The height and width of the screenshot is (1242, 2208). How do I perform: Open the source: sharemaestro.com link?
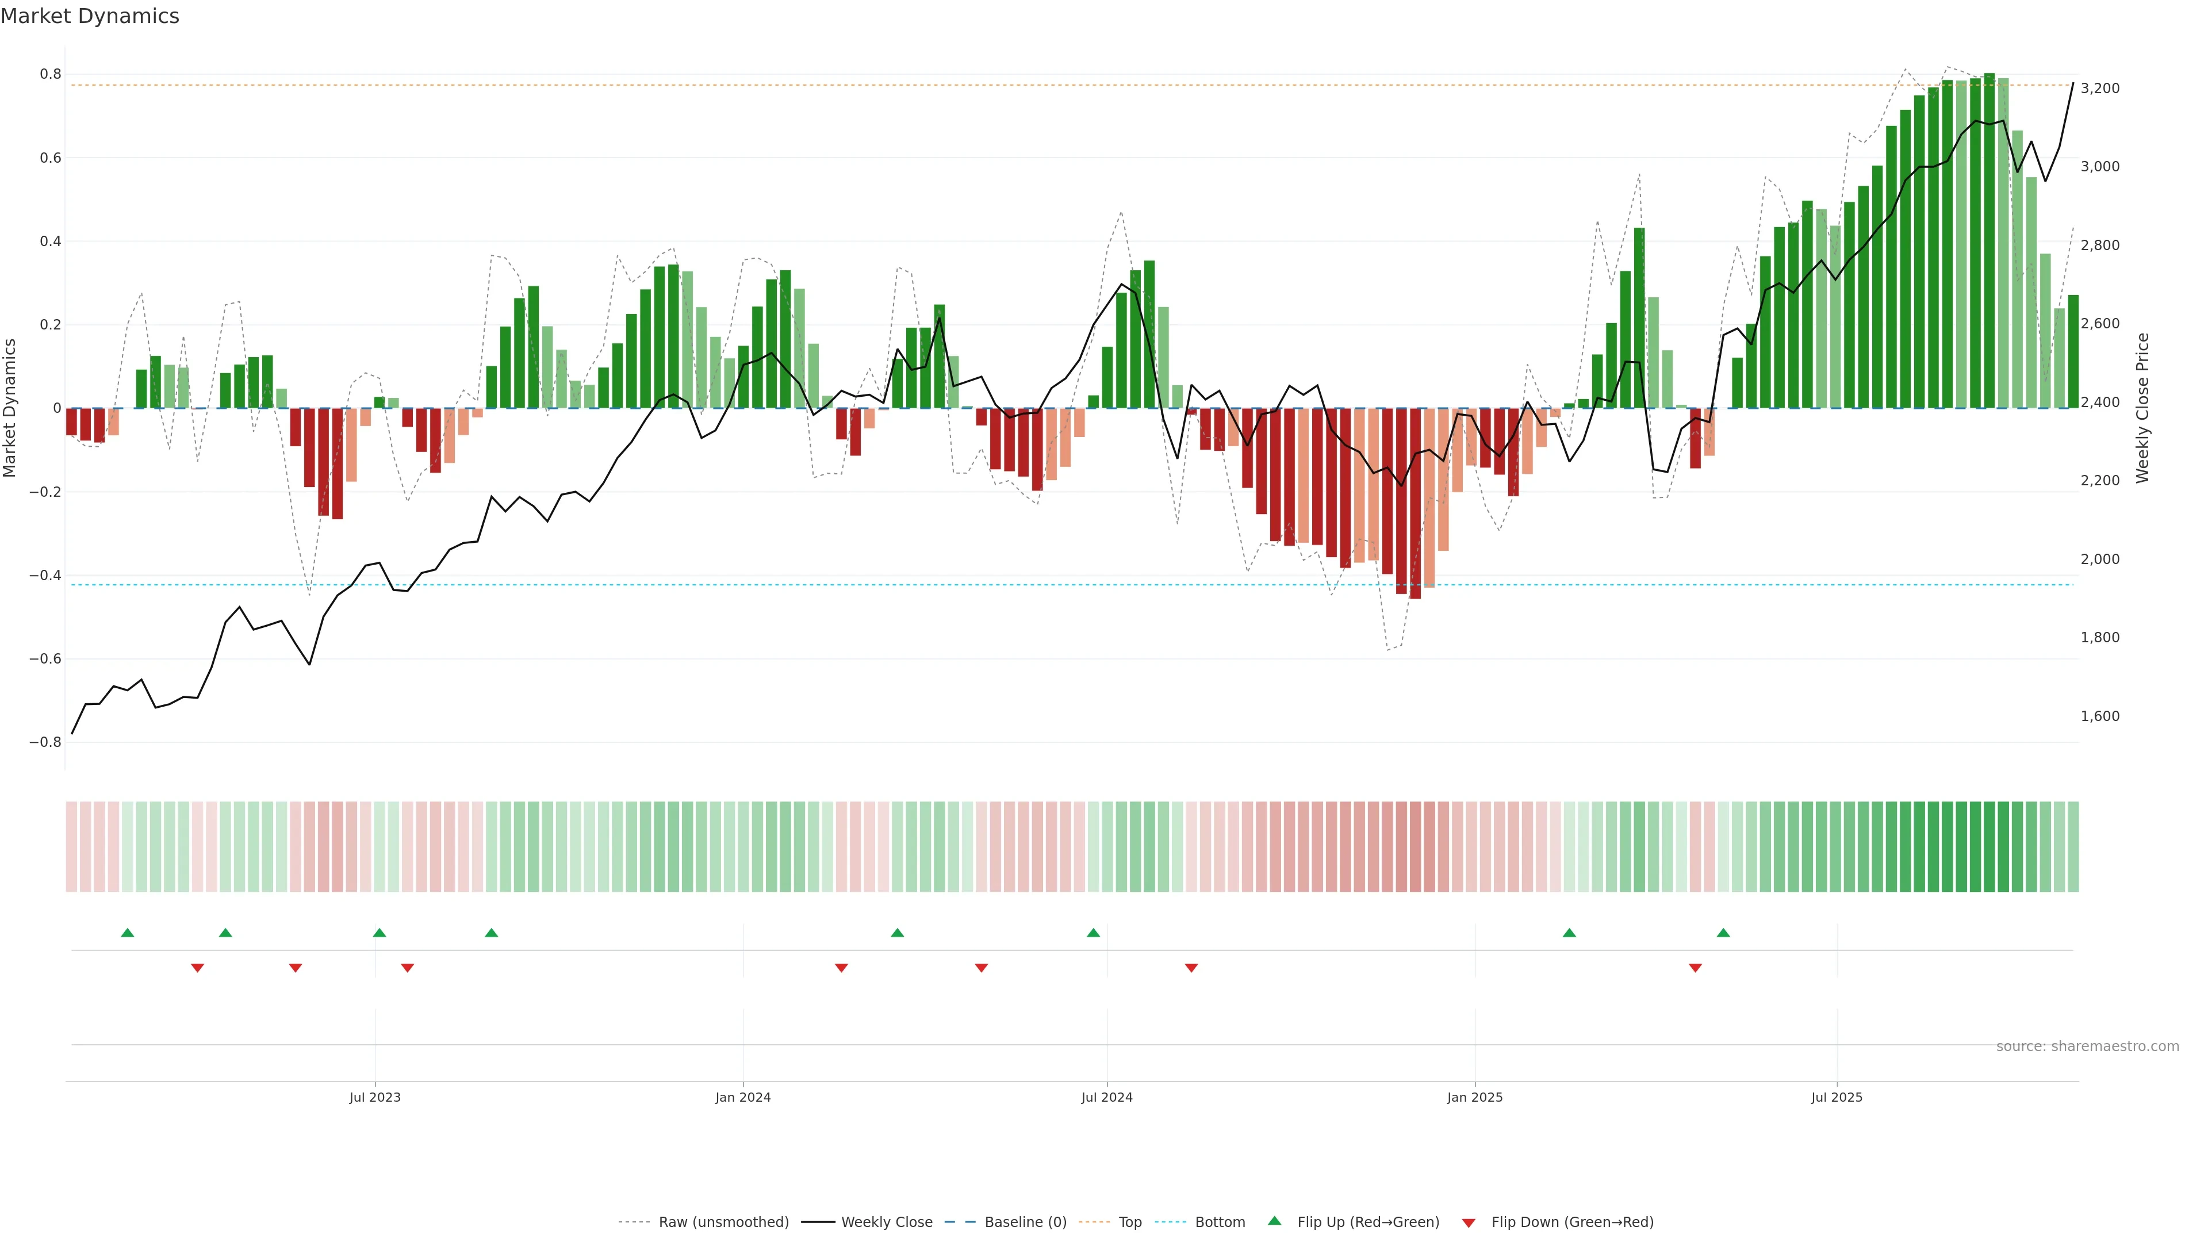(x=2087, y=1046)
